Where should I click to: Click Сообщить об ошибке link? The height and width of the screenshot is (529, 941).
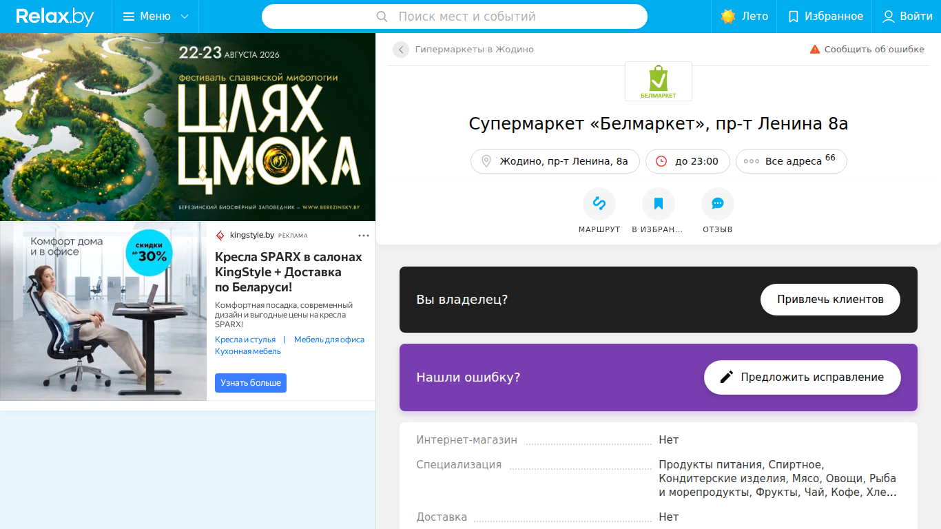click(x=874, y=50)
